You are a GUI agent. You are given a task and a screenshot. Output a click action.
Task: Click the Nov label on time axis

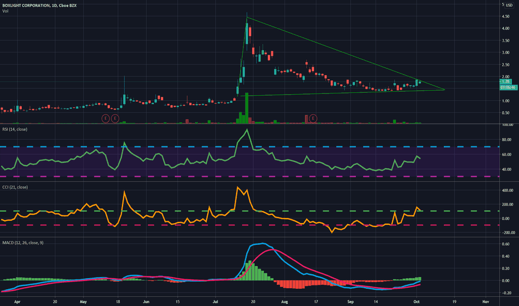(486, 302)
